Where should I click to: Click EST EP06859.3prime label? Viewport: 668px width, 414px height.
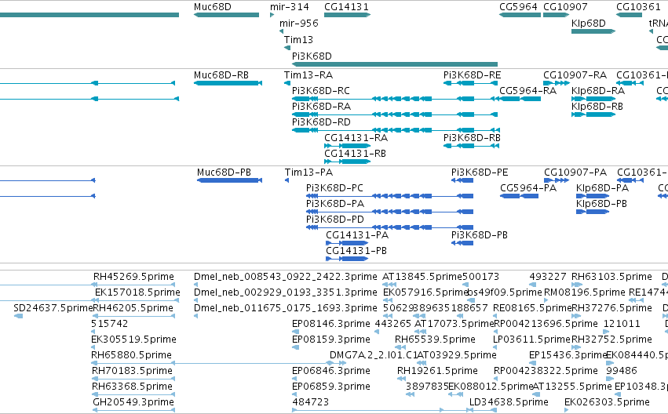331,387
